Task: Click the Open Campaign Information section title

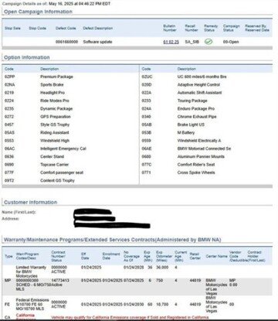Action: coord(38,12)
